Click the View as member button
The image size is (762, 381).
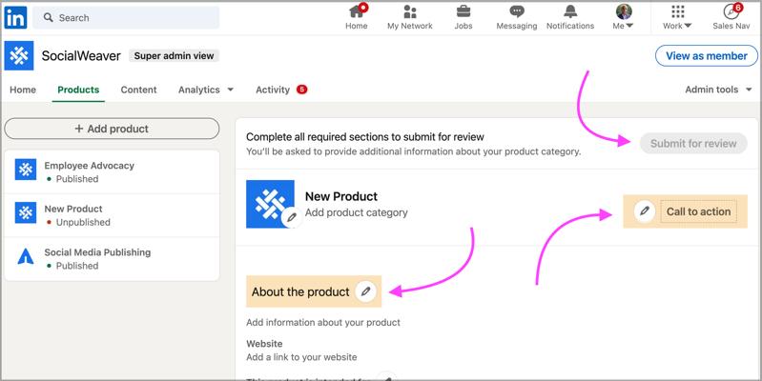[x=706, y=56]
